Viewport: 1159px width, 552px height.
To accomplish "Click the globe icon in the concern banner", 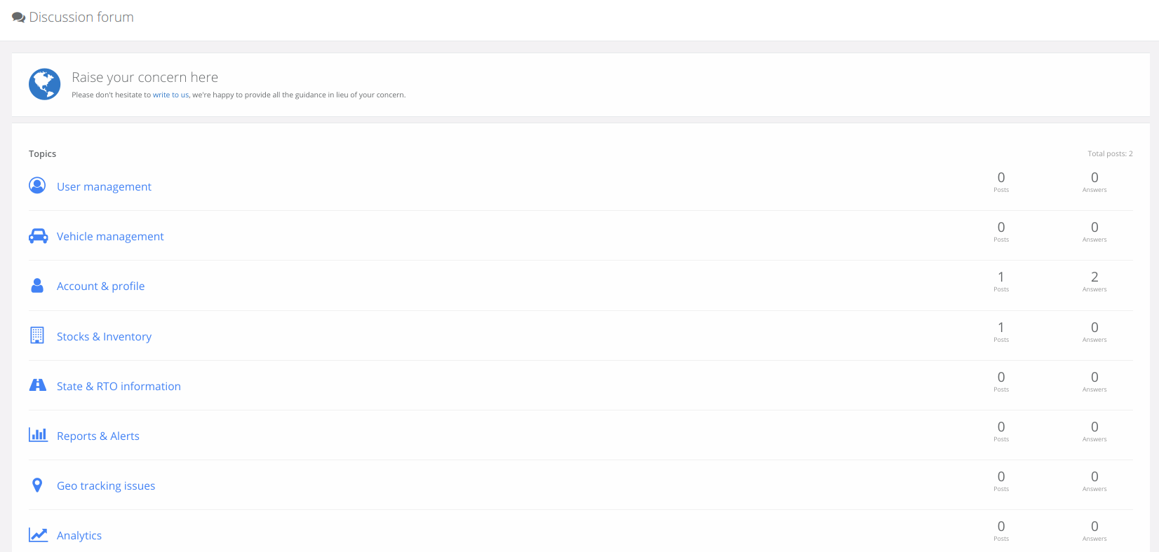I will tap(45, 84).
